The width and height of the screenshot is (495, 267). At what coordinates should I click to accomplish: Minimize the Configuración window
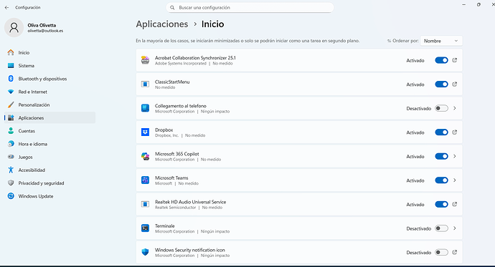pyautogui.click(x=463, y=5)
